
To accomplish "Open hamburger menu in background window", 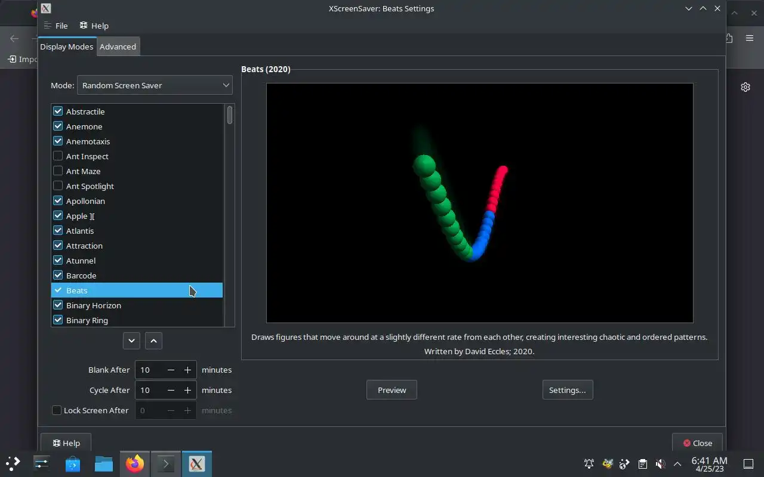I will [x=750, y=38].
